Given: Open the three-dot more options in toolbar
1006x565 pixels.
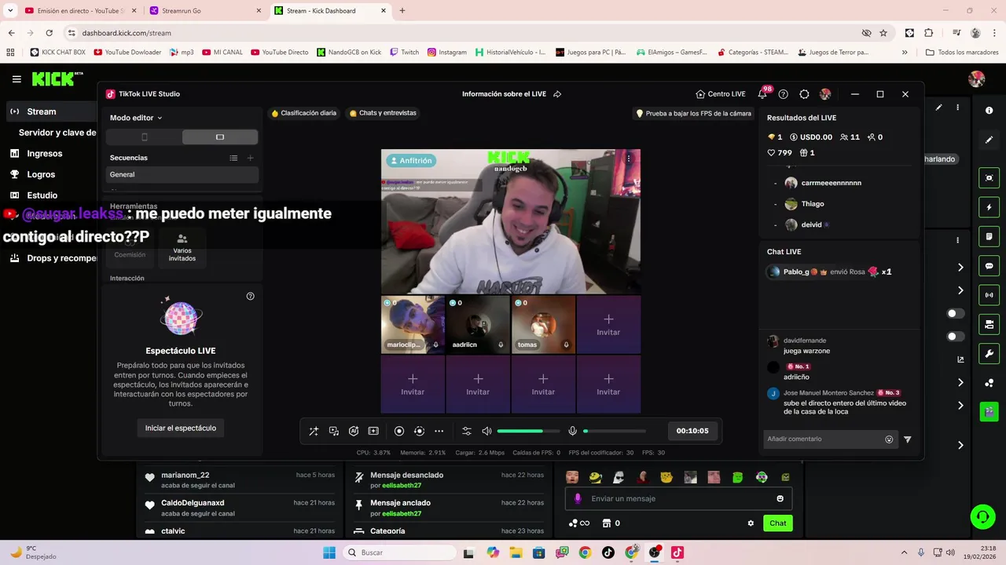Looking at the screenshot, I should 439,431.
